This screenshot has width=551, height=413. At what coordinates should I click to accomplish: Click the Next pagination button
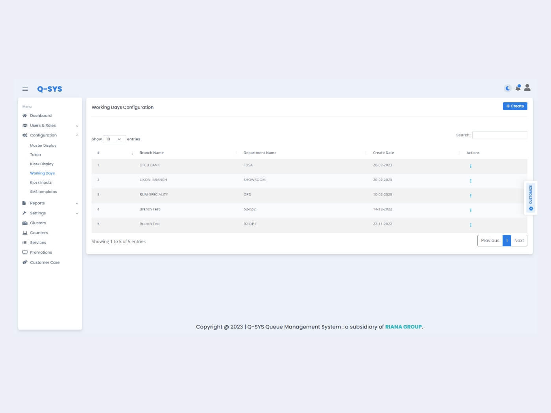point(519,241)
